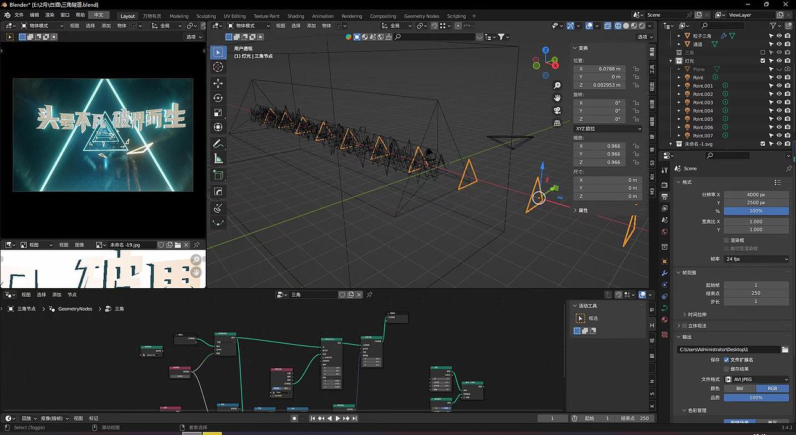Disable Point.001 in renders (camera icon)
This screenshot has height=435, width=796.
[788, 86]
